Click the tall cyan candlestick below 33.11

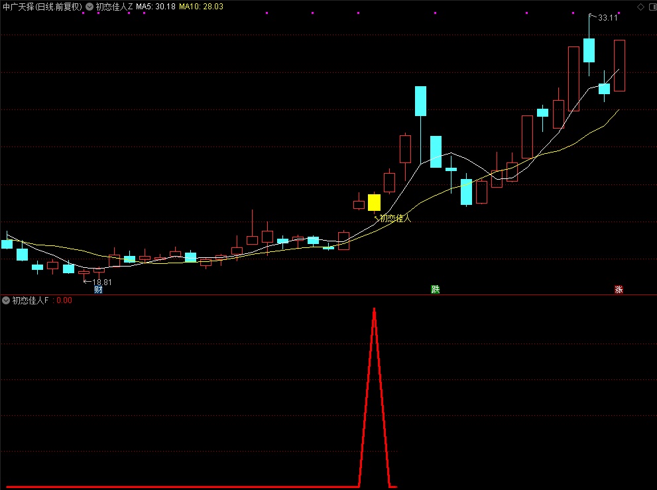[589, 50]
